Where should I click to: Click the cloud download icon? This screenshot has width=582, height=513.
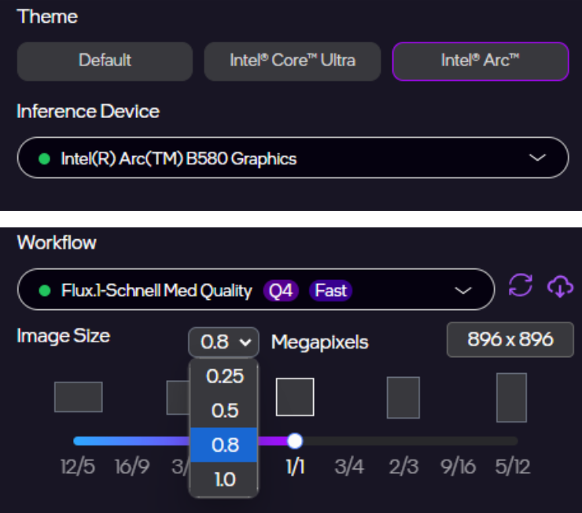pos(559,286)
